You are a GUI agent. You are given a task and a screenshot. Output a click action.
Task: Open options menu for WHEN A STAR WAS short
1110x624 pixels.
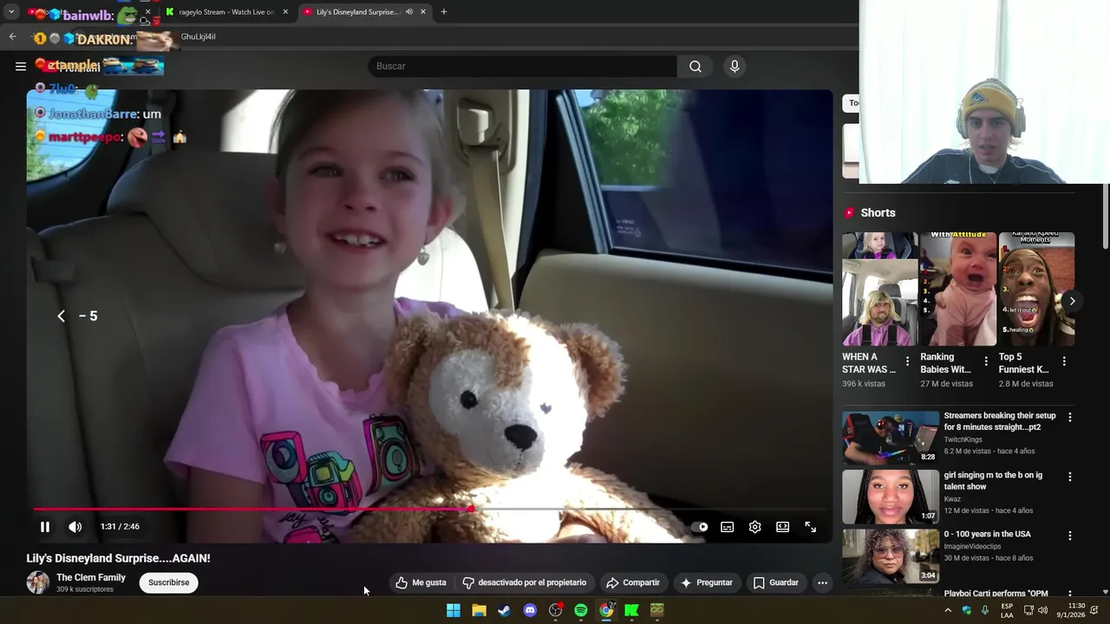point(908,361)
